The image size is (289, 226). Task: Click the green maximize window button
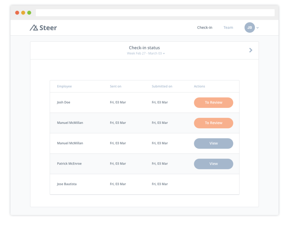point(29,13)
